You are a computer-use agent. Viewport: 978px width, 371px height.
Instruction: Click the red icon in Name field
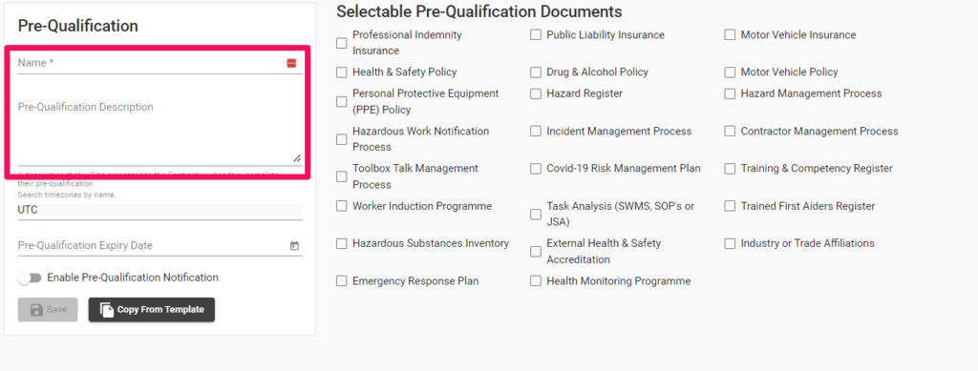click(291, 63)
